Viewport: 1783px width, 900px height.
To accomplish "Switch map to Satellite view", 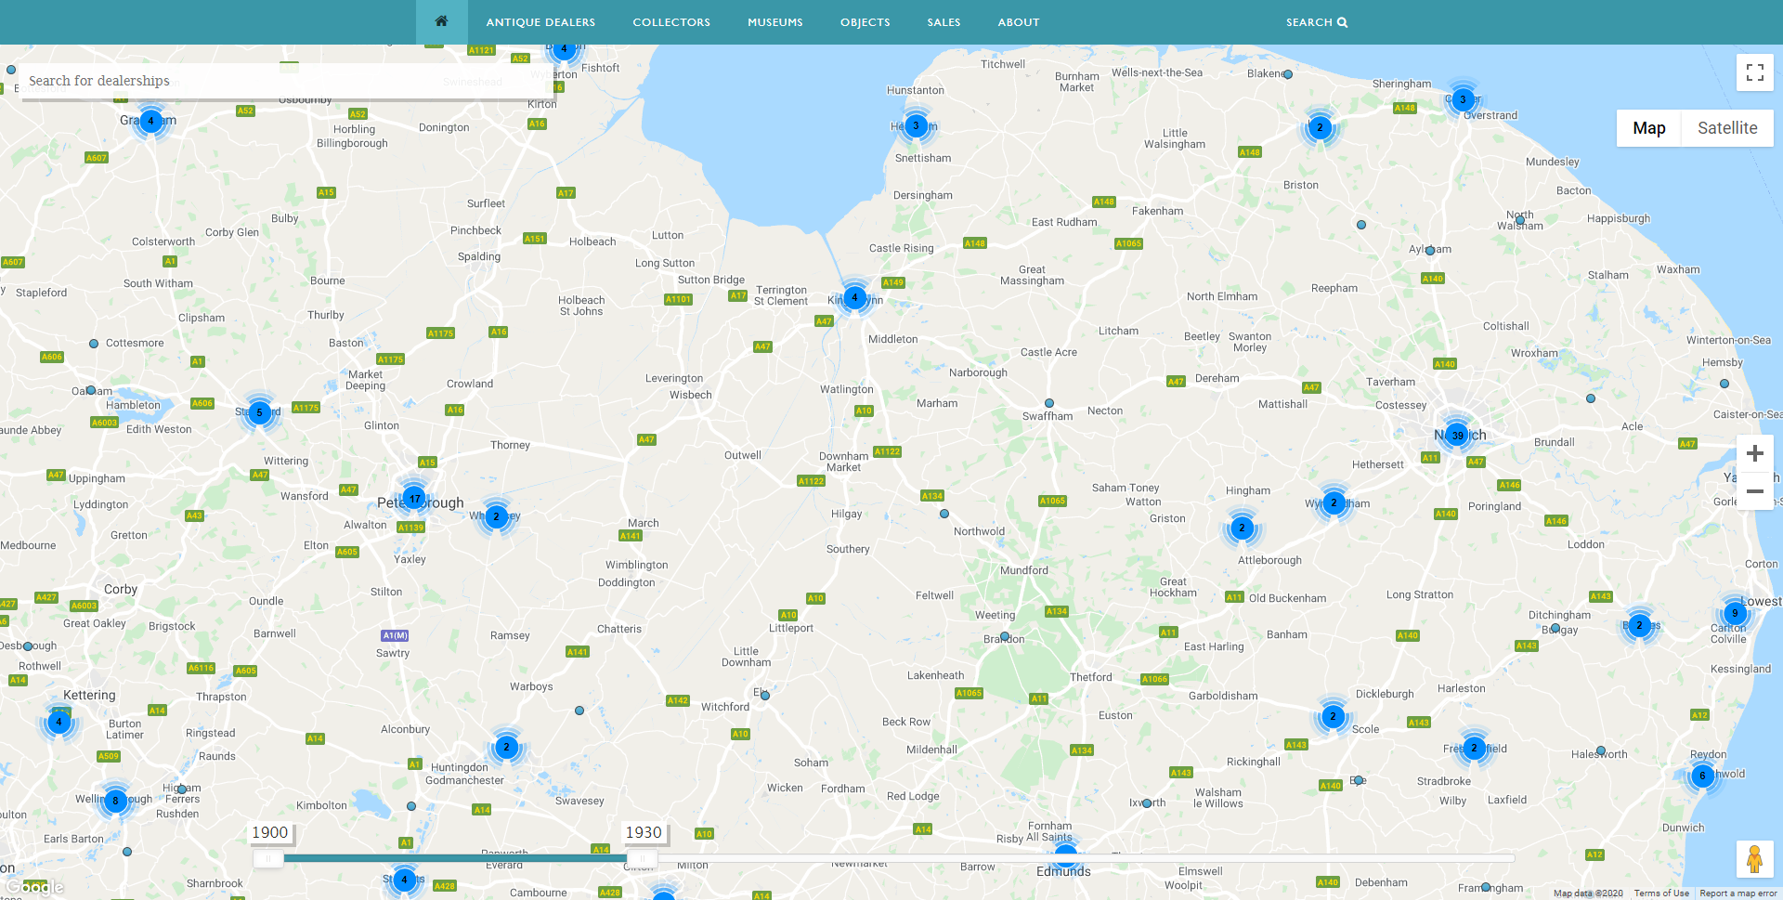I will 1726,128.
